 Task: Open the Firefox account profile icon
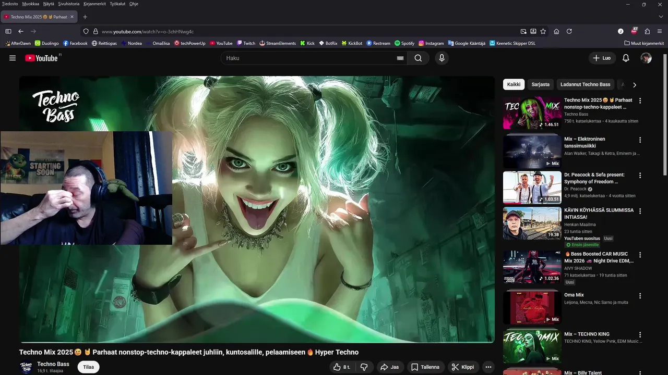click(x=621, y=31)
